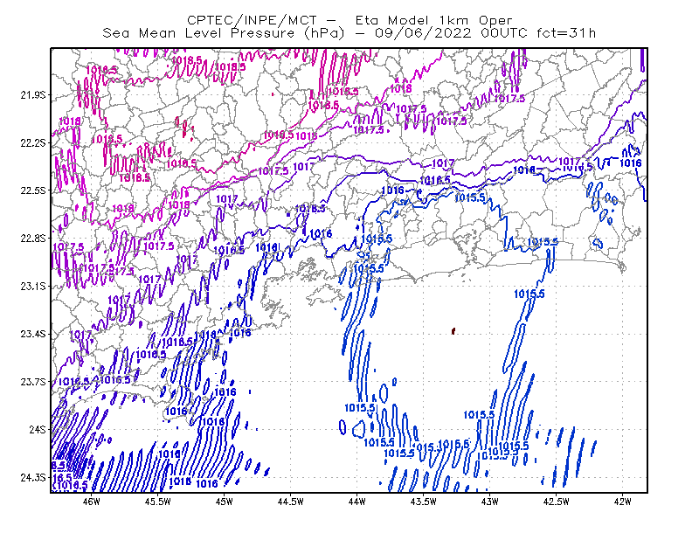Select the 24.3S latitude axis label
The height and width of the screenshot is (540, 699).
coord(33,477)
